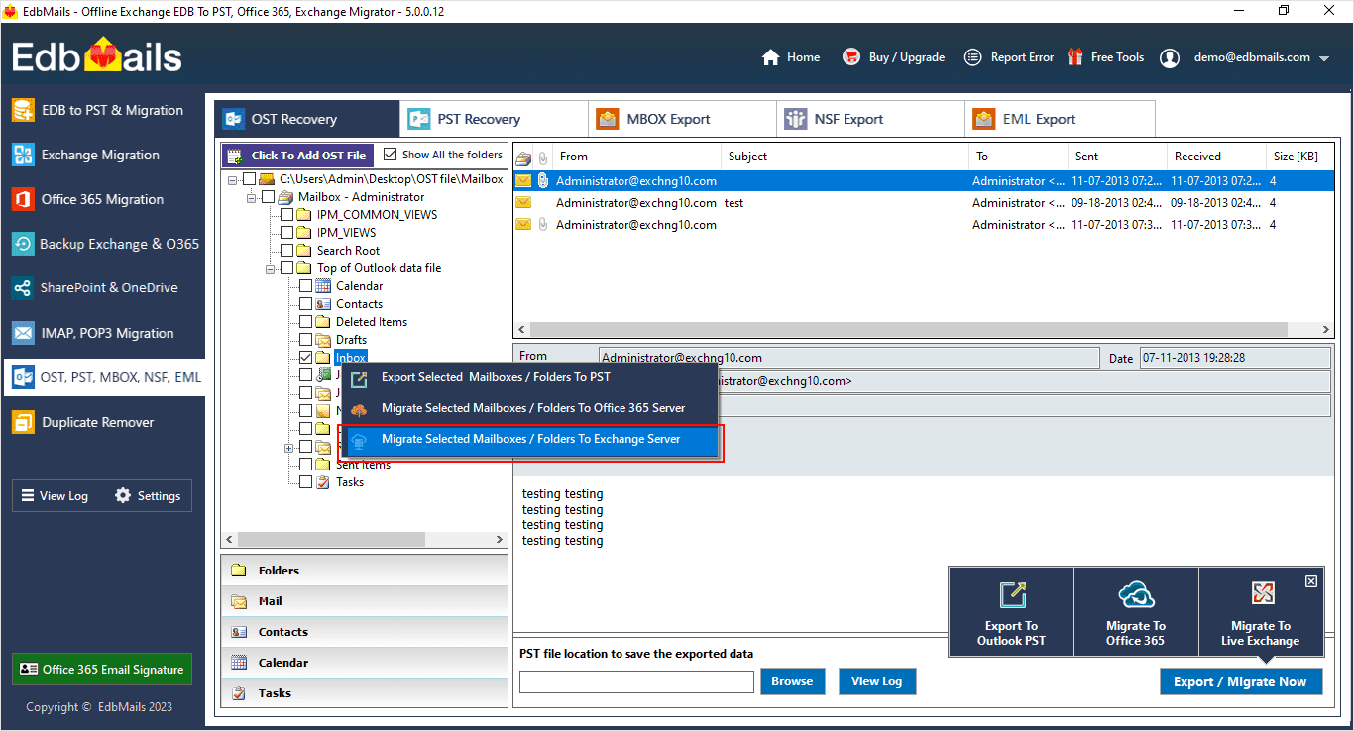This screenshot has height=731, width=1354.
Task: Click the Office 365 Migration sidebar icon
Action: (23, 199)
